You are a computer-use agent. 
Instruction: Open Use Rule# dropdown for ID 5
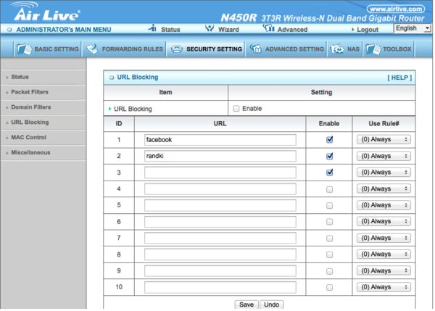(x=384, y=205)
